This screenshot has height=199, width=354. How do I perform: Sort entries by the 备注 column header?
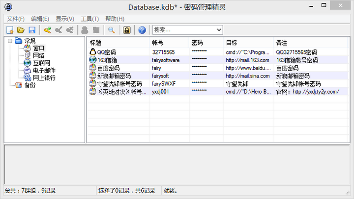310,43
